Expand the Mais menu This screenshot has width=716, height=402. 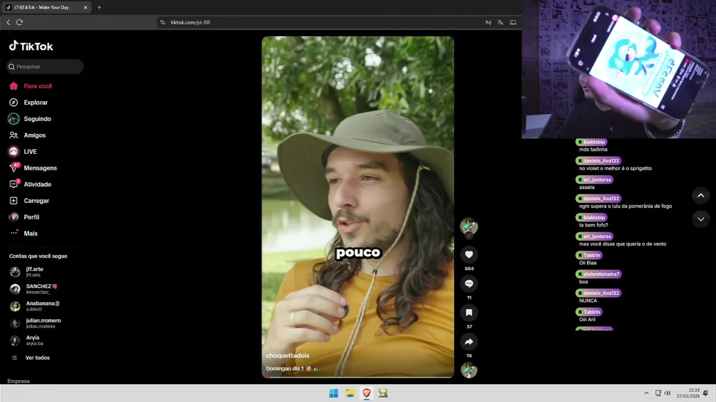tap(23, 233)
